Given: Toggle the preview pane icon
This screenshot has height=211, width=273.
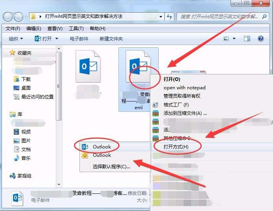Looking at the screenshot, I should tap(247, 39).
